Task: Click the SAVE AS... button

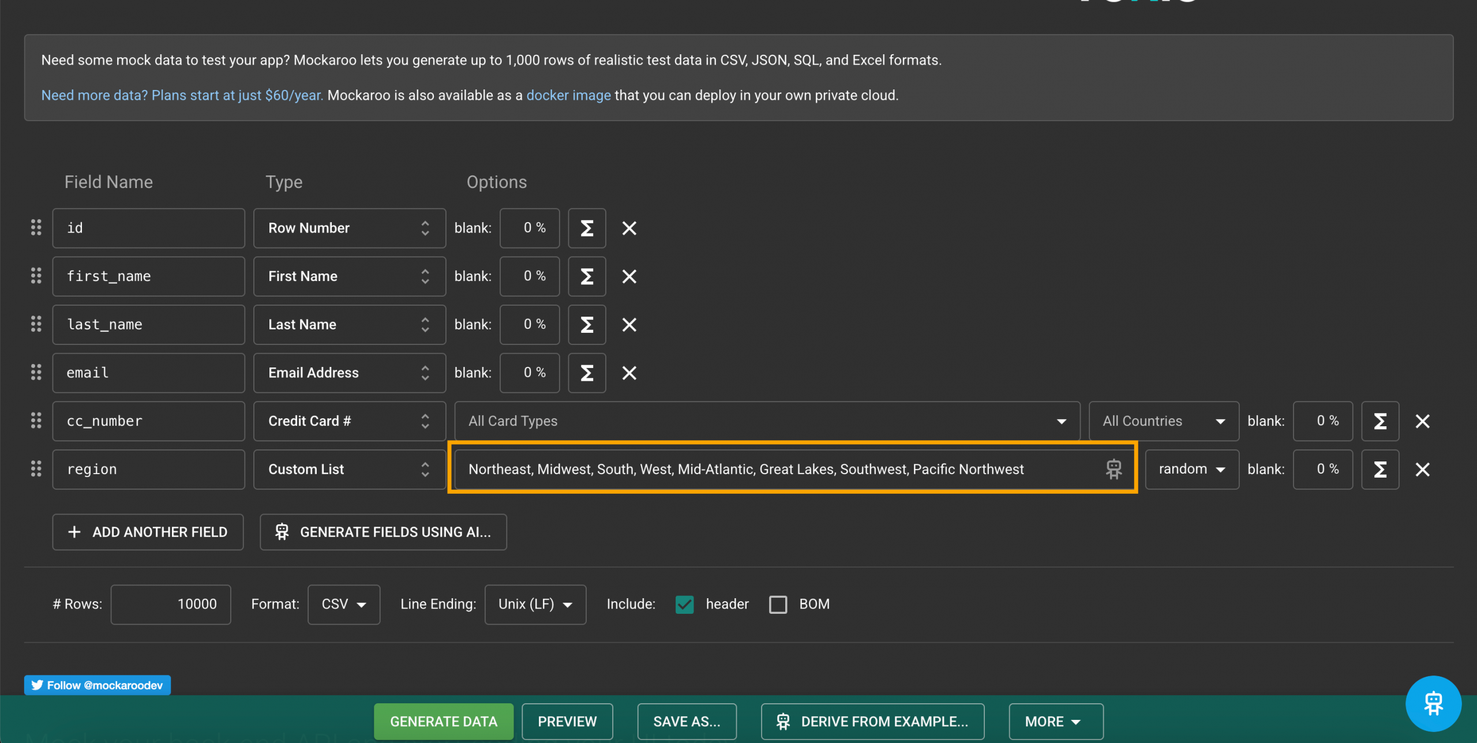Action: [687, 721]
